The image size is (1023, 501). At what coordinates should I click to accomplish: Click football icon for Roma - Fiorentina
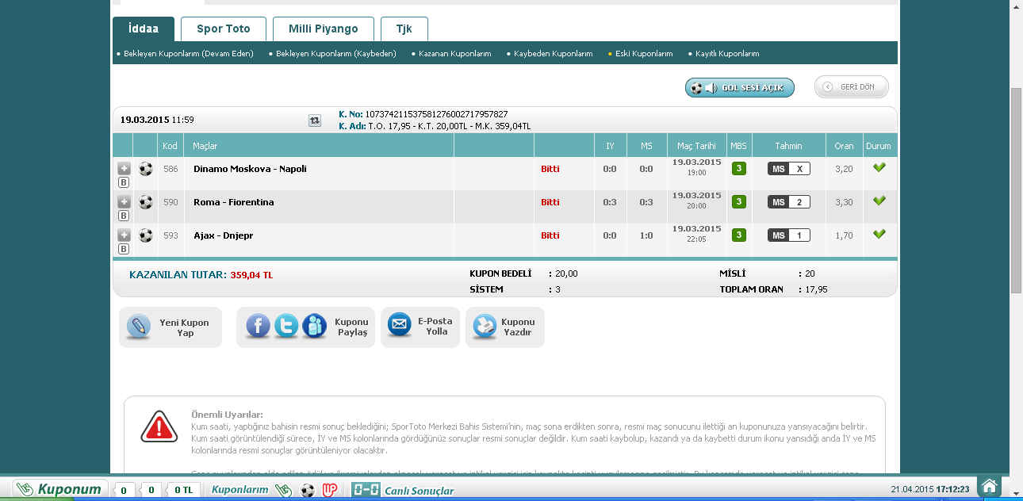click(146, 202)
